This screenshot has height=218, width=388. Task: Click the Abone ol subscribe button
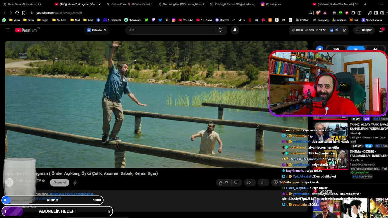coord(59,183)
